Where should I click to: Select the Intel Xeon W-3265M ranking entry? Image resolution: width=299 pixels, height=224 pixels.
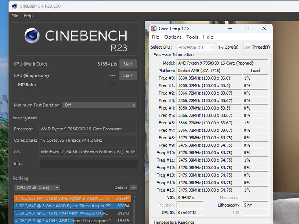pos(72,213)
